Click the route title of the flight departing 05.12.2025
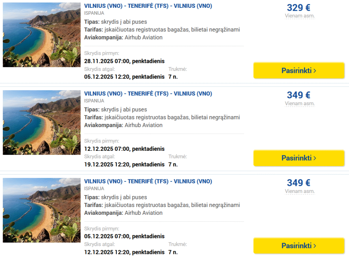The height and width of the screenshot is (256, 349). coord(148,181)
